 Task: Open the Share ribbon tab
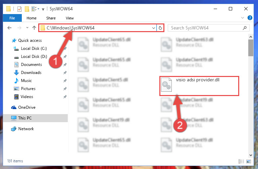pyautogui.click(x=51, y=18)
